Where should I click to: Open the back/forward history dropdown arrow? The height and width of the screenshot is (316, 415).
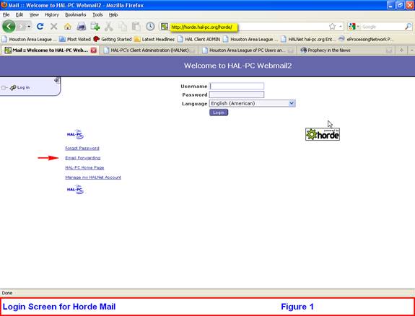pos(29,27)
